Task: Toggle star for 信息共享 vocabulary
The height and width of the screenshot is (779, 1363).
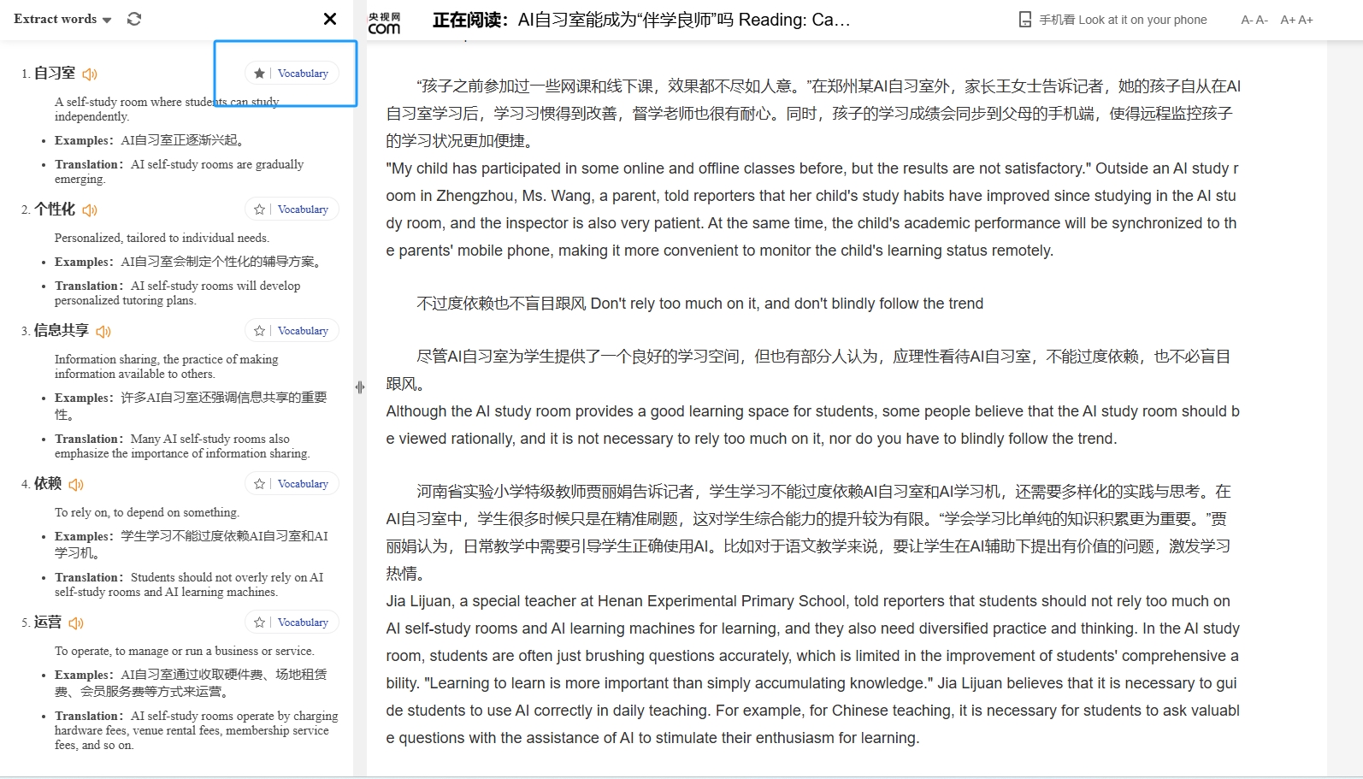Action: (260, 331)
